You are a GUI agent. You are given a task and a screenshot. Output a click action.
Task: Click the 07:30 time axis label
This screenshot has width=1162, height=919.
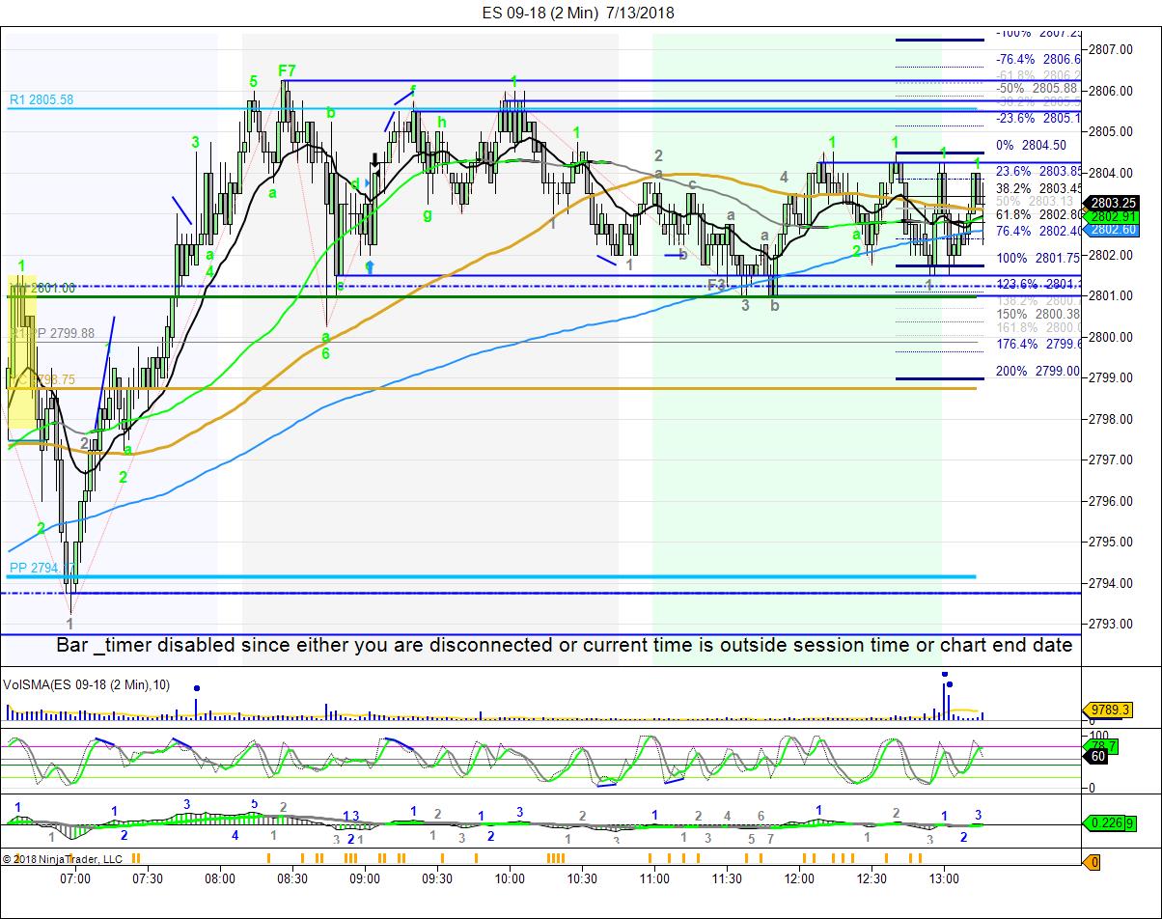148,877
